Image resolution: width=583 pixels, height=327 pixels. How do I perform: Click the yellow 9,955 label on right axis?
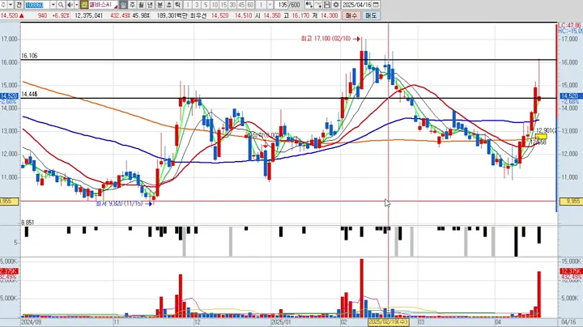571,201
